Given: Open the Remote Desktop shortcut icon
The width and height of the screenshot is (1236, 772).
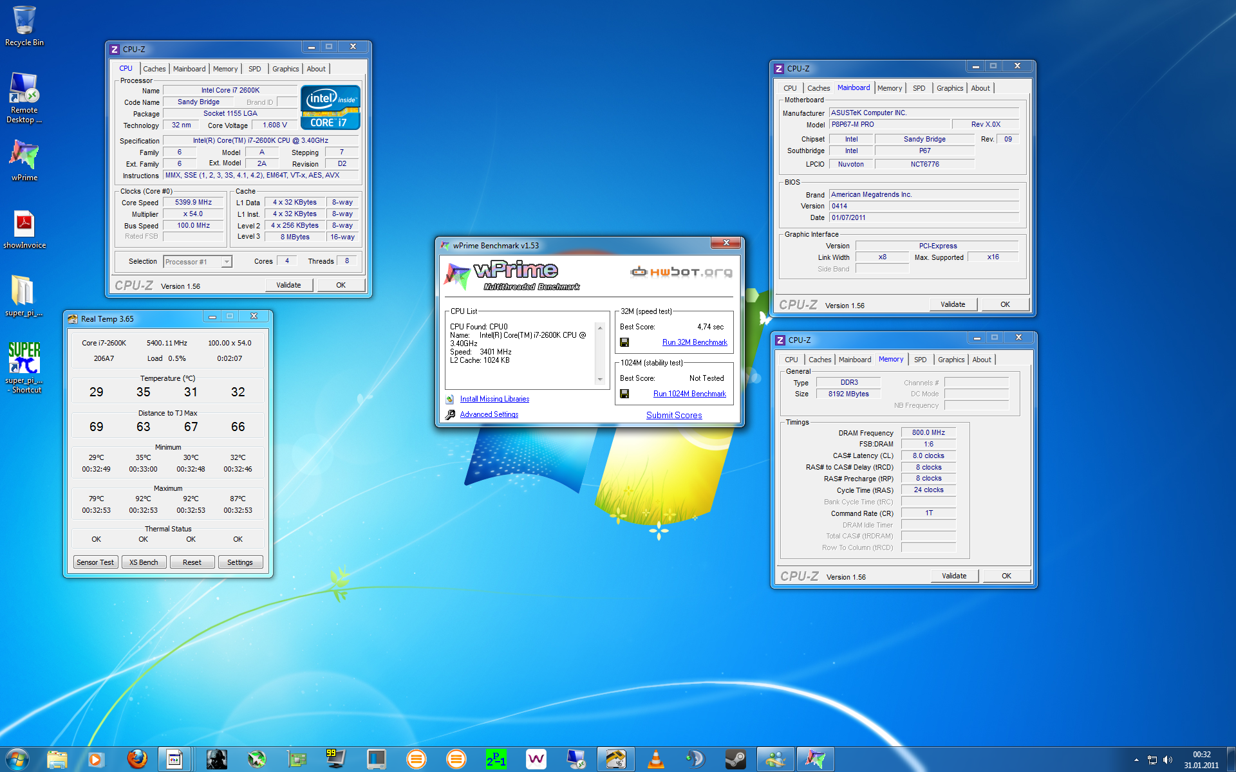Looking at the screenshot, I should pyautogui.click(x=24, y=98).
